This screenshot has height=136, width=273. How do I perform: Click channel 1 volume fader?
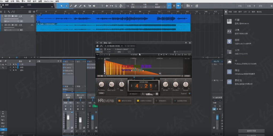pyautogui.click(x=68, y=118)
